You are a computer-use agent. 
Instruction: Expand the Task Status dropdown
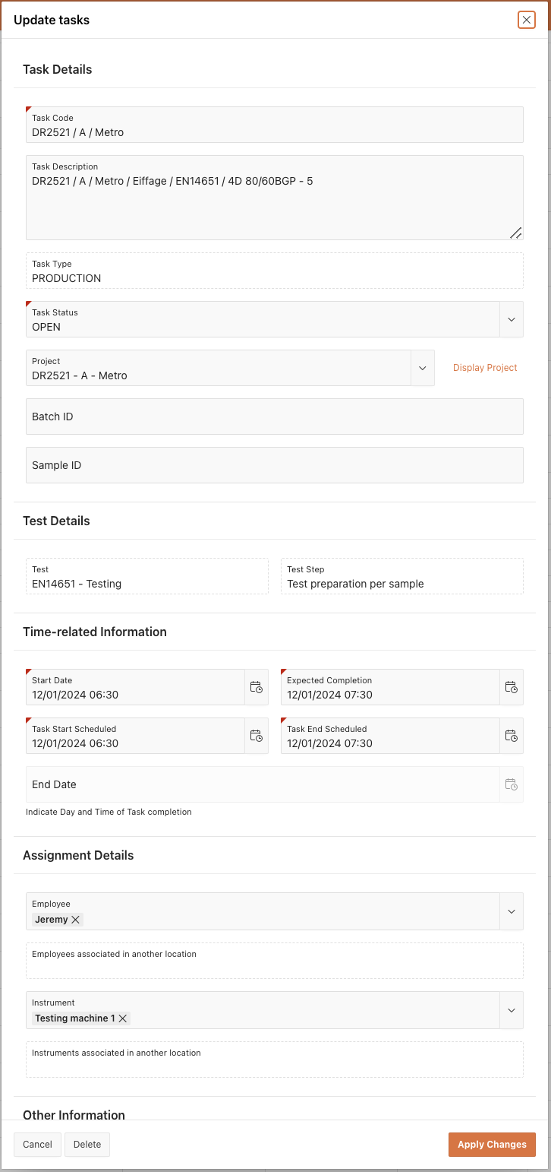click(x=512, y=319)
